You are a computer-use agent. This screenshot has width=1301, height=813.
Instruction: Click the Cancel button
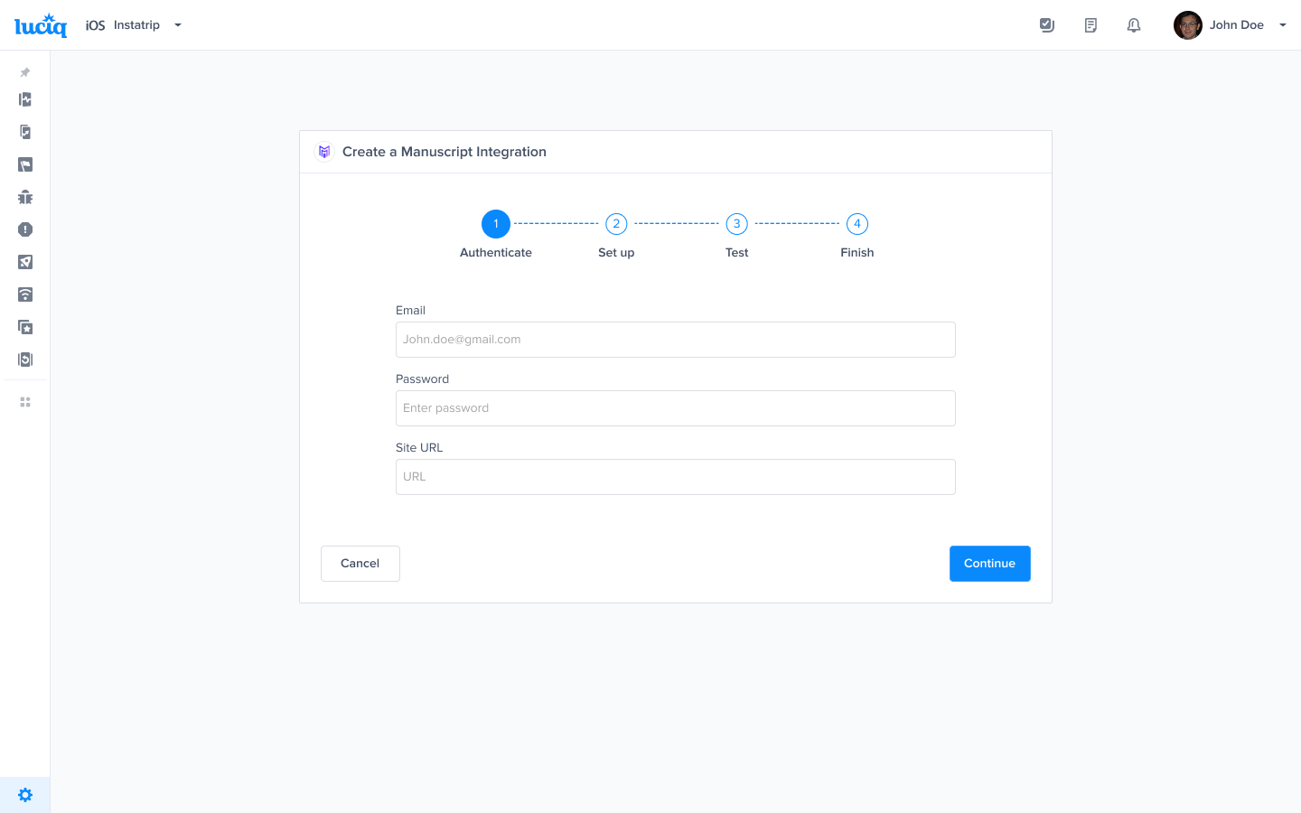pos(360,564)
